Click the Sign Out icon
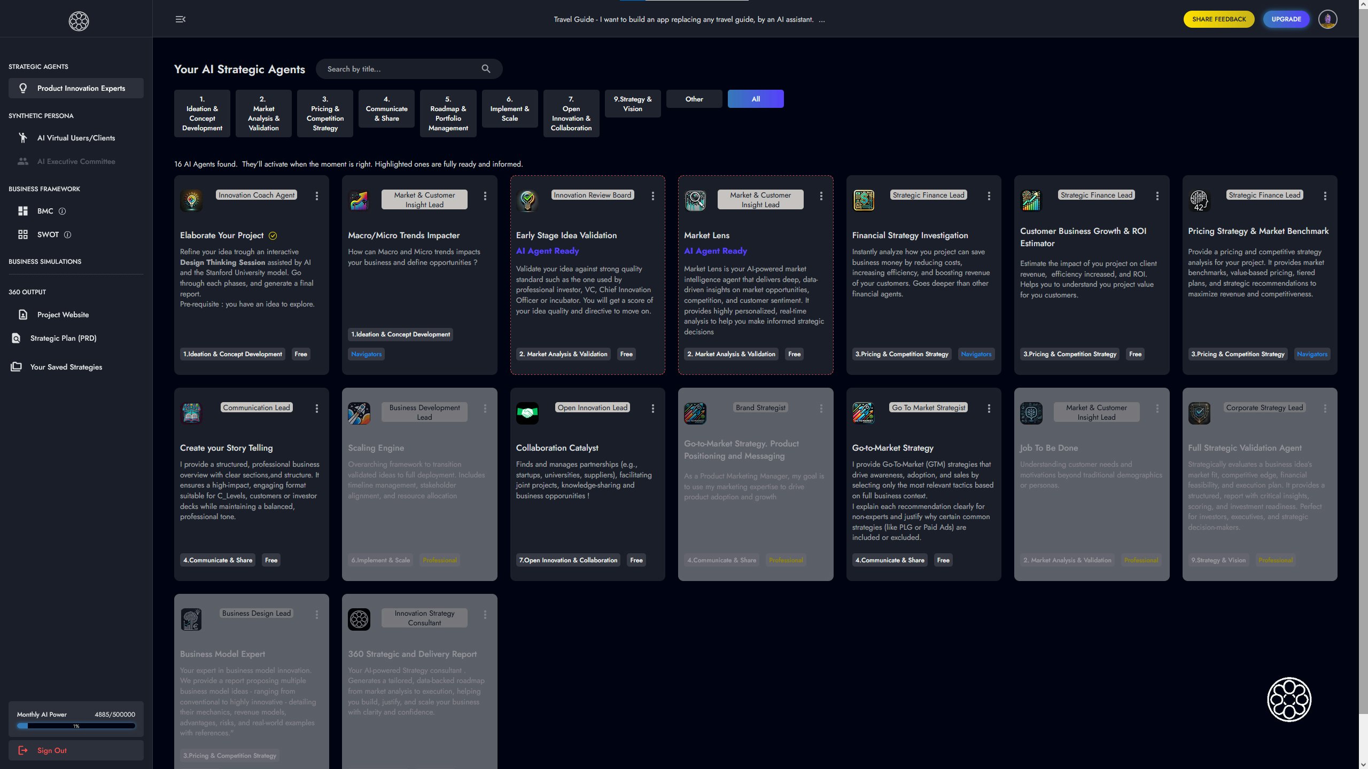This screenshot has width=1368, height=769. [x=23, y=750]
